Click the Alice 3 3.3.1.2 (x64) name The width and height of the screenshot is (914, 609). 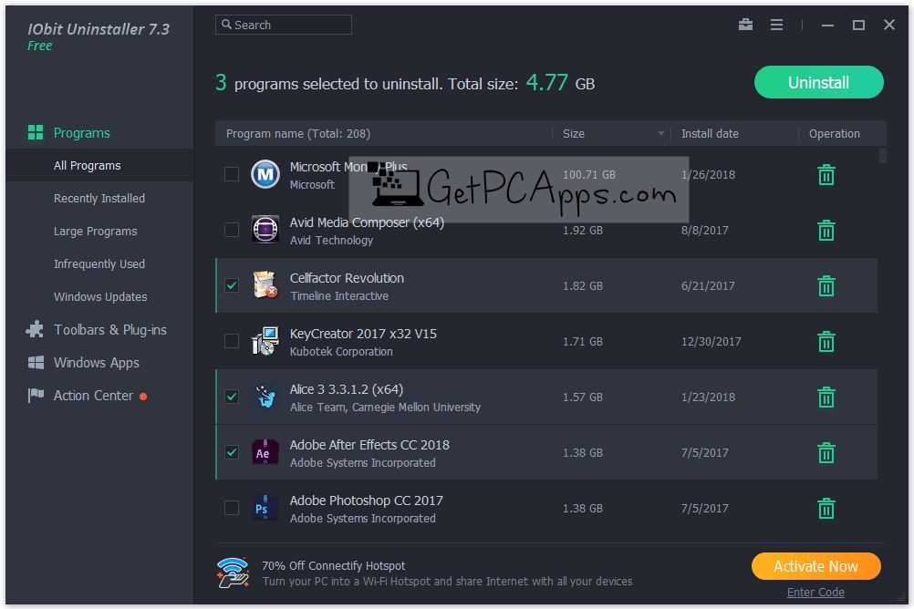[347, 389]
